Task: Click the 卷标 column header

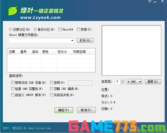Action: 45,52
